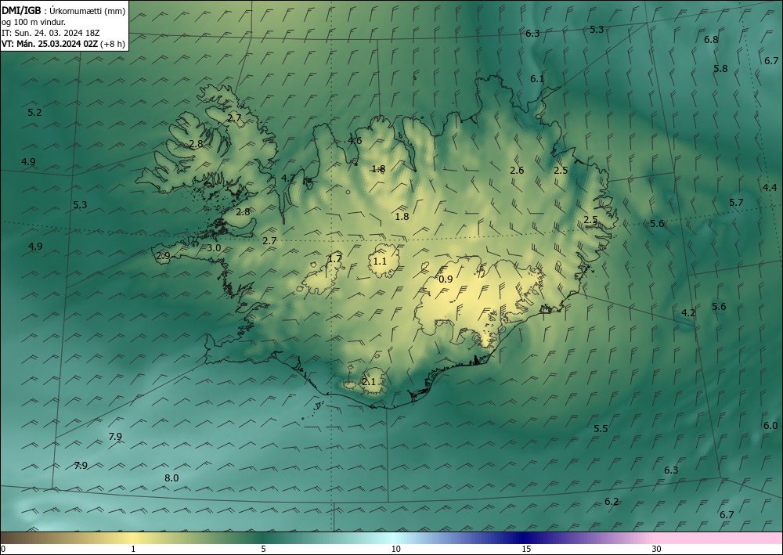Click the 1.7 value beside the glacier
Screen dimensions: 783x555
tap(334, 259)
